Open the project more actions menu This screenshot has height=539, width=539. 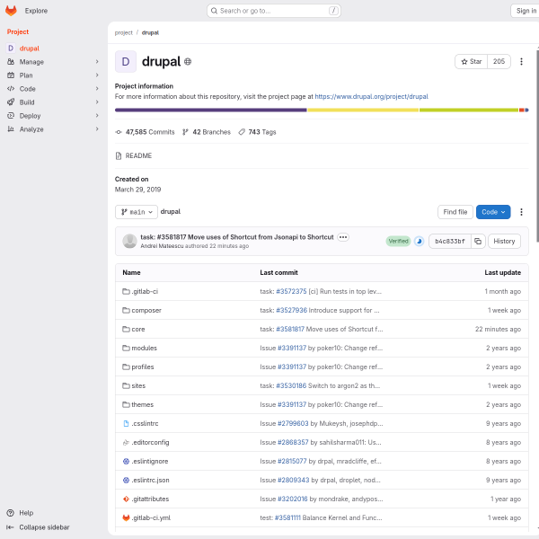pos(523,62)
